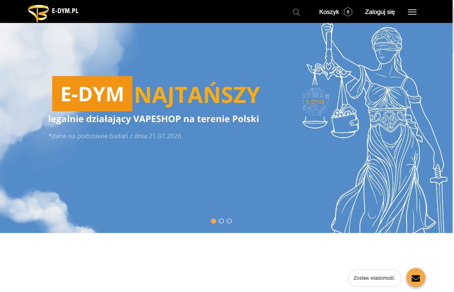Click the footnote '*dane na podstawie badań z dnia 21.07.2026'
The width and height of the screenshot is (454, 292).
click(115, 136)
